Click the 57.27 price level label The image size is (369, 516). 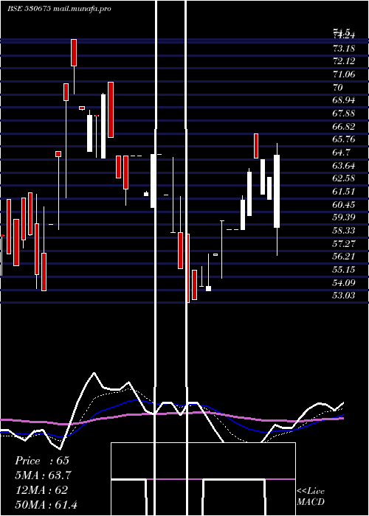344,244
